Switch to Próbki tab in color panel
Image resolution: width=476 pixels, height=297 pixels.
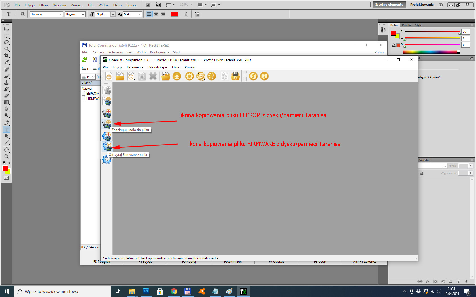(x=406, y=25)
